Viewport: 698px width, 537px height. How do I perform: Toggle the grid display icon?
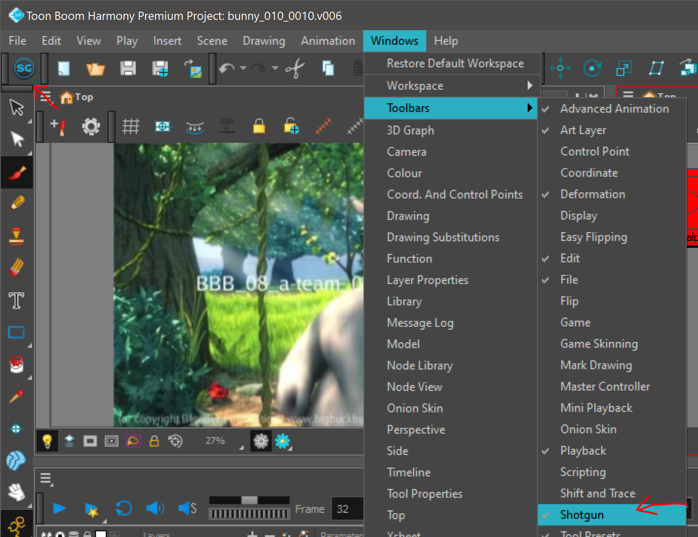tap(130, 126)
